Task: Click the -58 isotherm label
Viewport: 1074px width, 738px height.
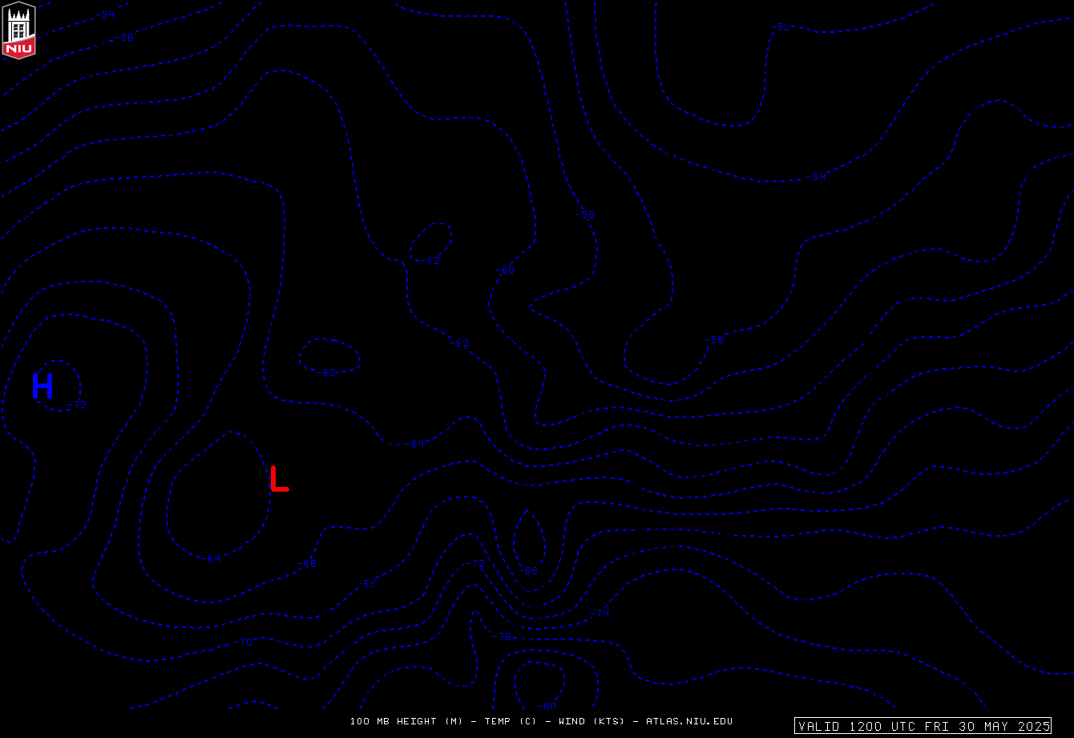Action: click(585, 214)
